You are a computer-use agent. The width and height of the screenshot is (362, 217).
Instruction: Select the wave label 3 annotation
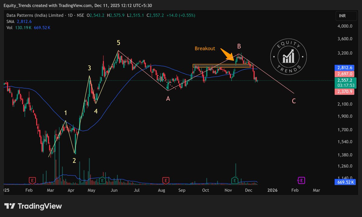[x=89, y=68]
